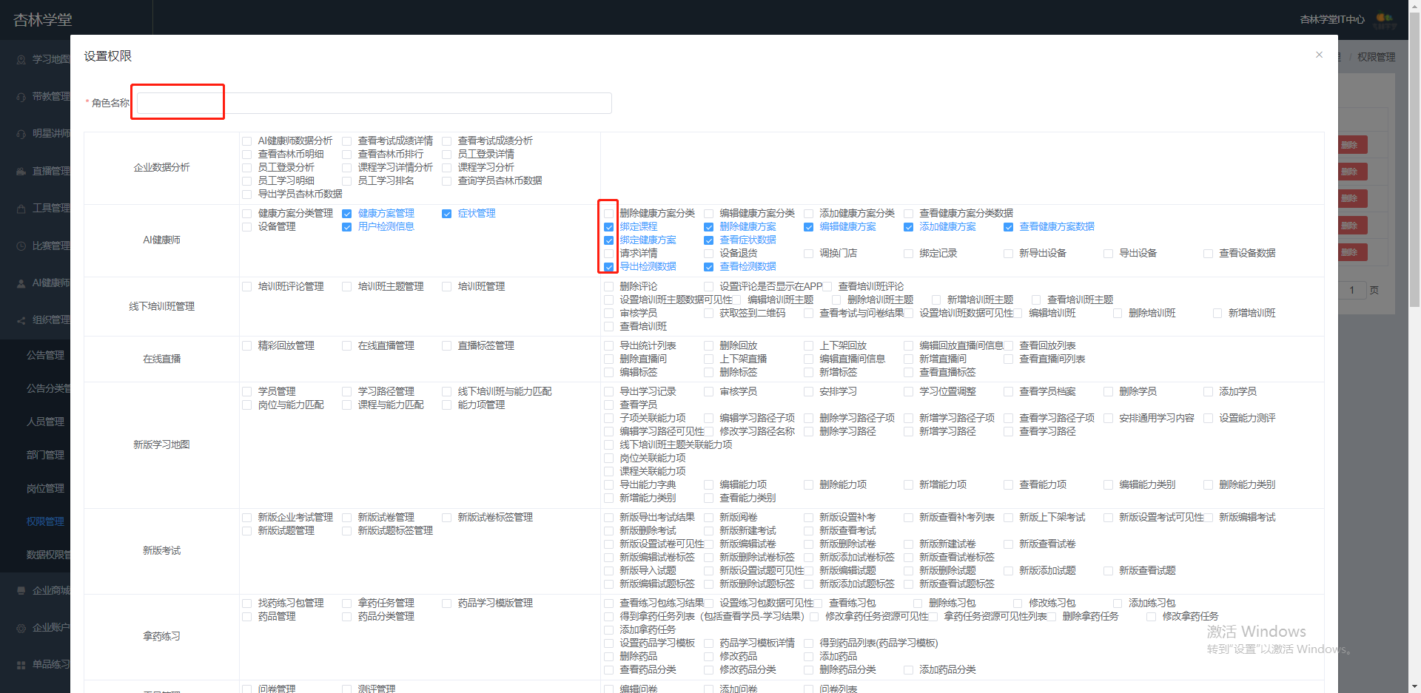Open 部门管理 in sidebar
Screen dimensions: 1421x693
click(x=45, y=455)
